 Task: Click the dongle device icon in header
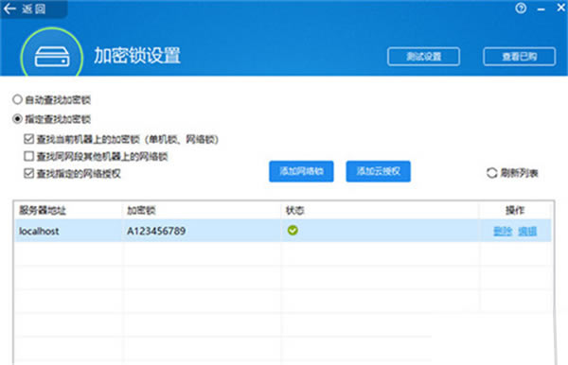coord(52,57)
